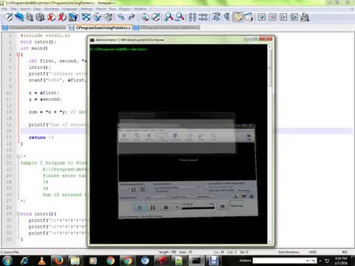Open the Language menu
The width and height of the screenshot is (355, 266).
[x=70, y=9]
